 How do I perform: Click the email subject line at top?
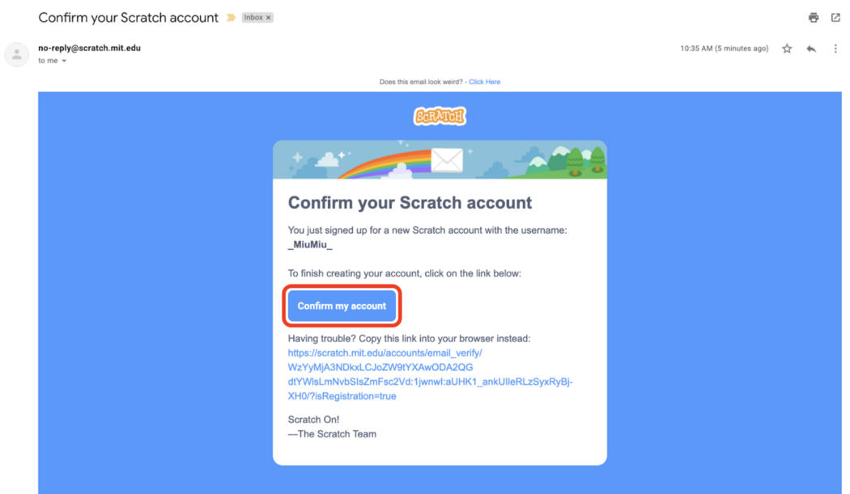click(128, 18)
